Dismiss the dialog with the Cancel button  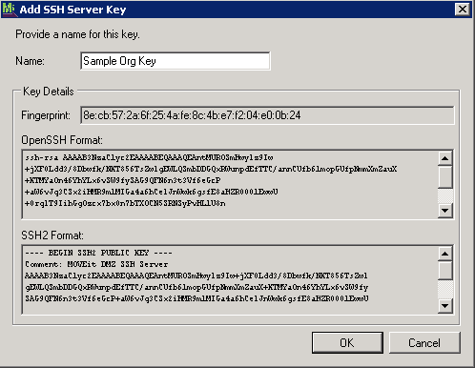coord(424,342)
